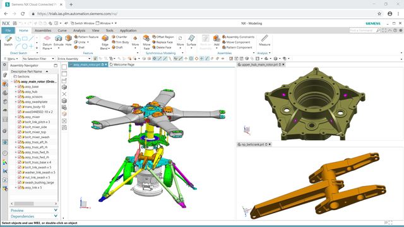Expand the assy_link x 5 node
This screenshot has width=404, height=227.
(16, 188)
